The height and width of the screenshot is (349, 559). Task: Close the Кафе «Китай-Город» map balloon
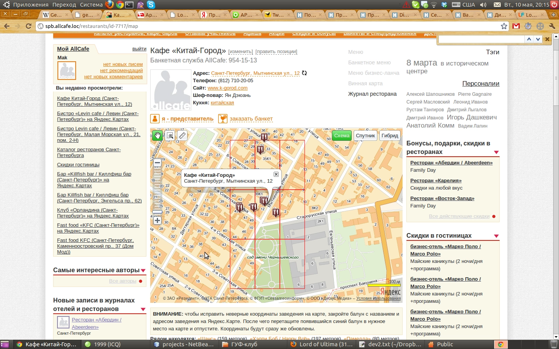point(276,174)
